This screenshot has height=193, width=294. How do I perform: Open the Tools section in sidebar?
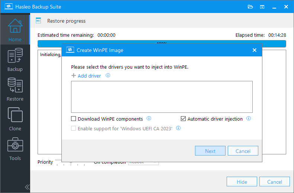click(x=15, y=149)
